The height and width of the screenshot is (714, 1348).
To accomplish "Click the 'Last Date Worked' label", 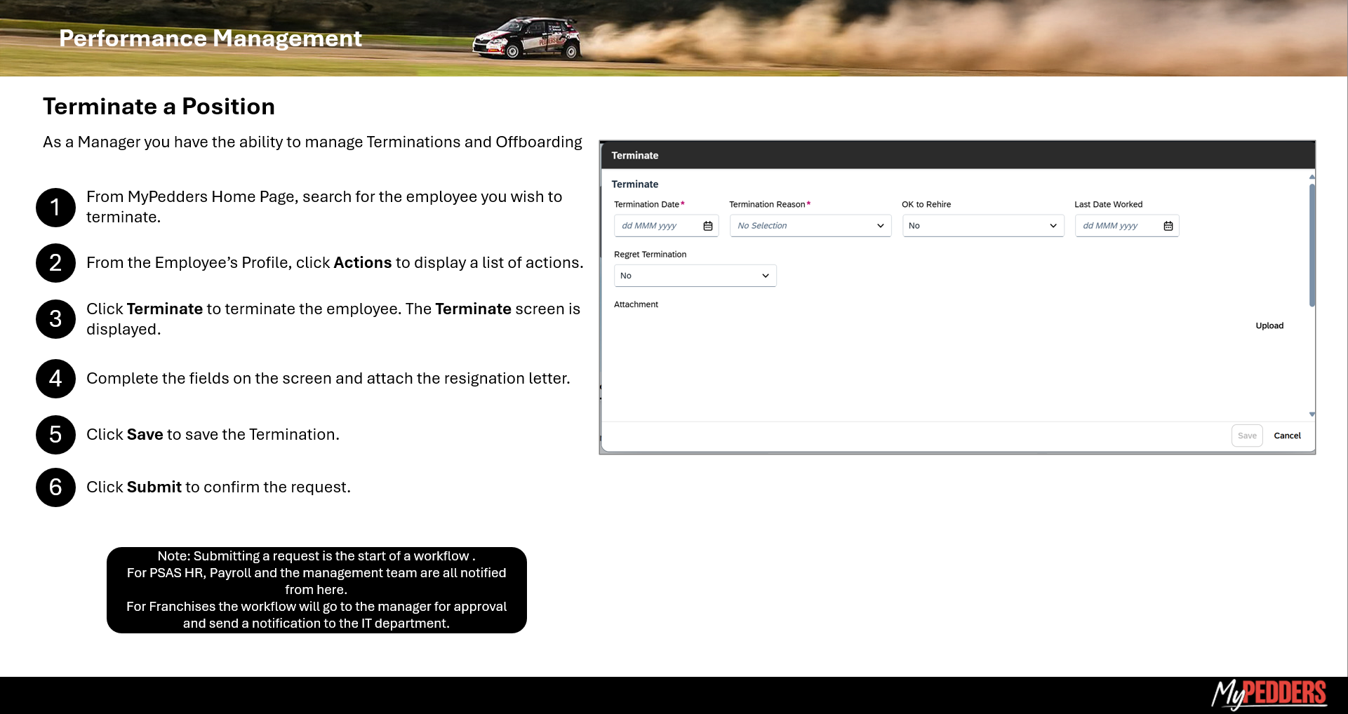I will (x=1108, y=204).
